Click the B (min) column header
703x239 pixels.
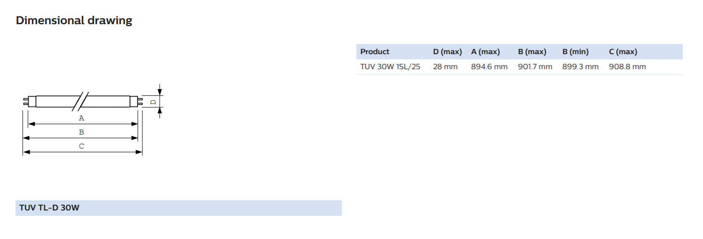point(575,52)
